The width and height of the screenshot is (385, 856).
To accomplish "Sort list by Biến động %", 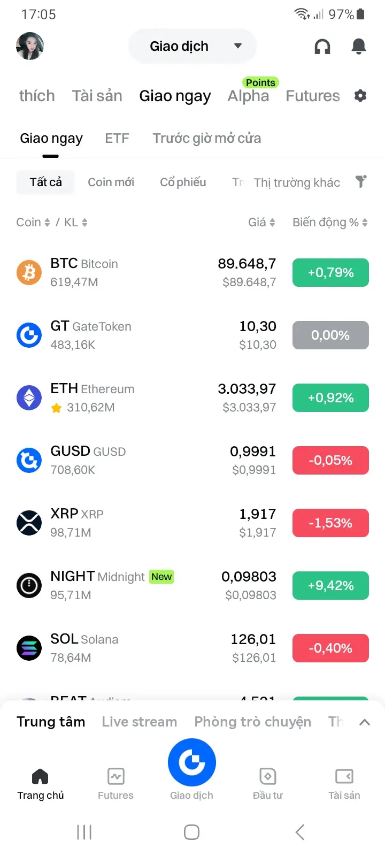I will tap(330, 223).
